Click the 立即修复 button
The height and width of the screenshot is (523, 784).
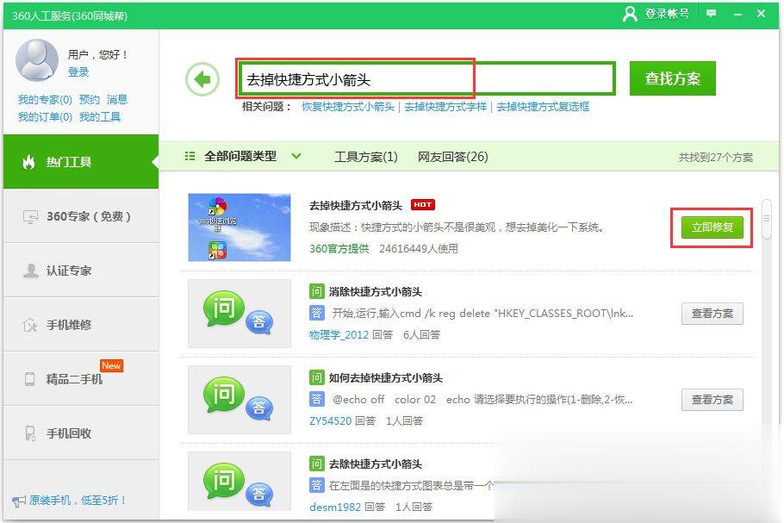click(x=712, y=227)
